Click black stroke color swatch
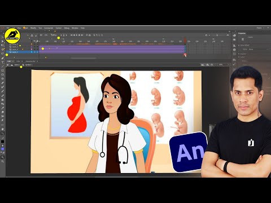Viewport: 271px width, 203px height. click(x=2, y=142)
